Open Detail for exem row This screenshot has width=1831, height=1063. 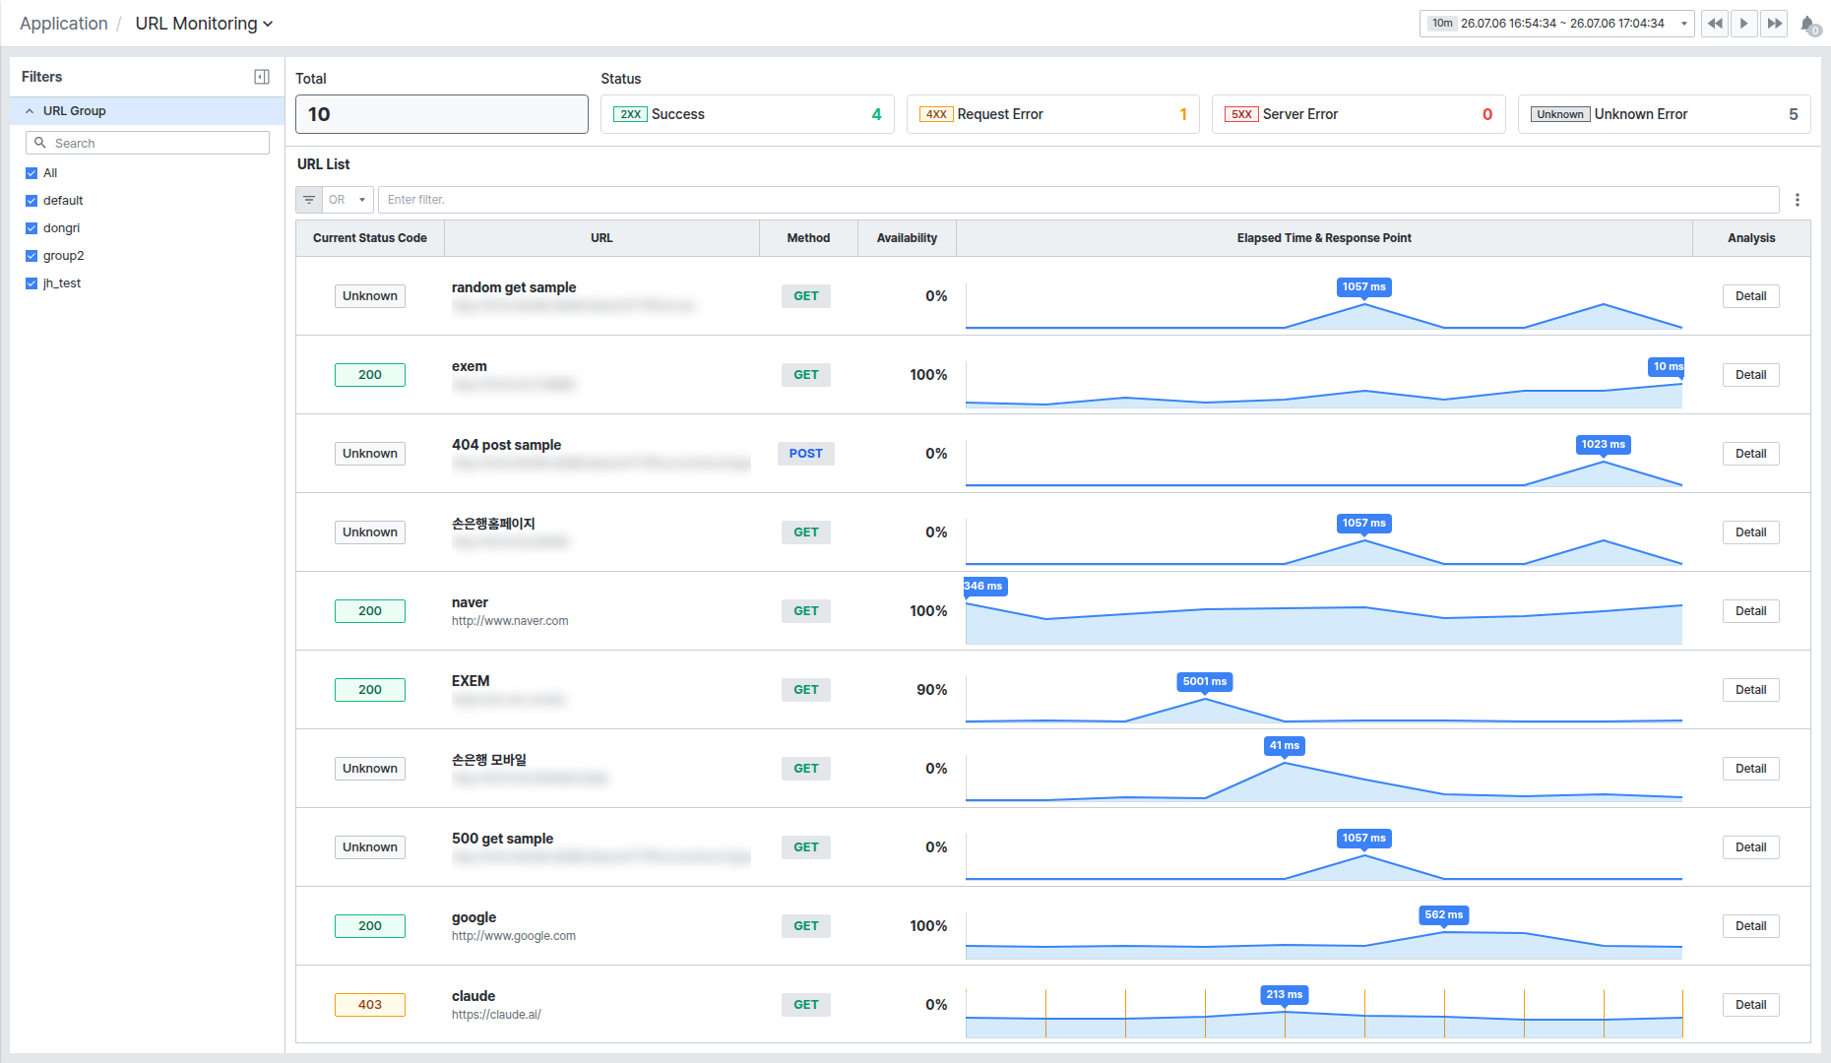coord(1750,375)
